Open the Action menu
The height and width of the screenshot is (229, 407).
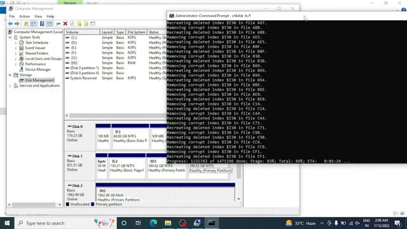click(25, 17)
